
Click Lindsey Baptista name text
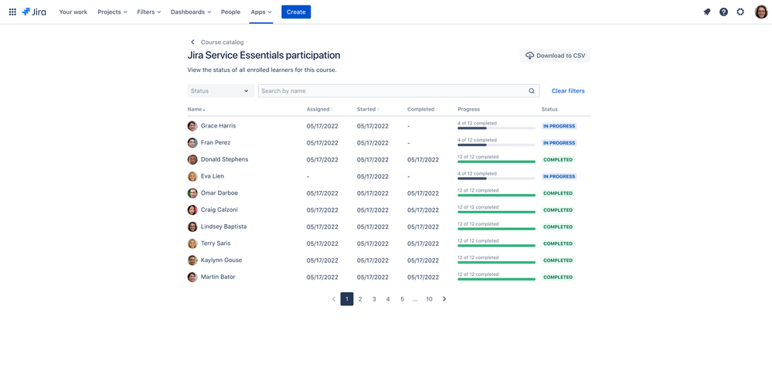coord(224,227)
